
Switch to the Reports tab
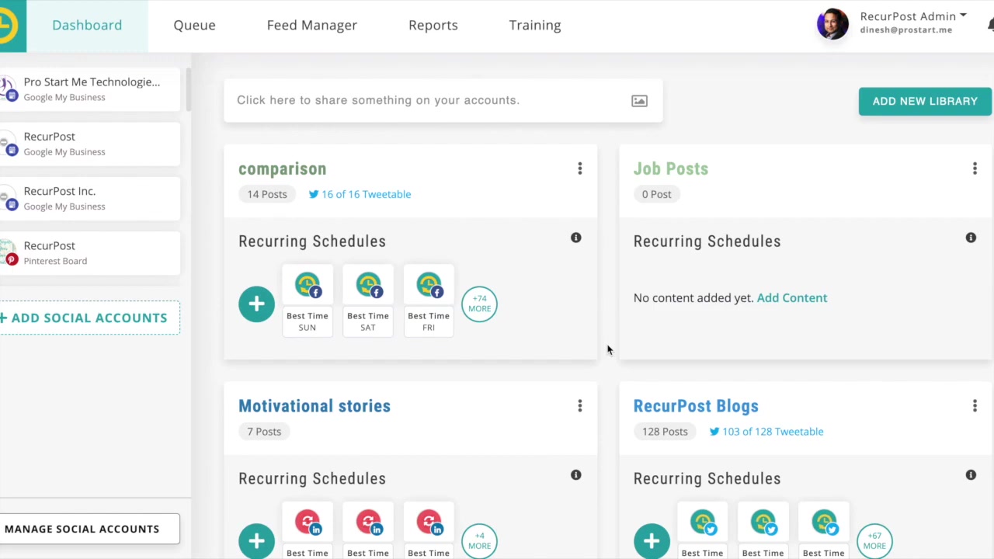point(433,26)
